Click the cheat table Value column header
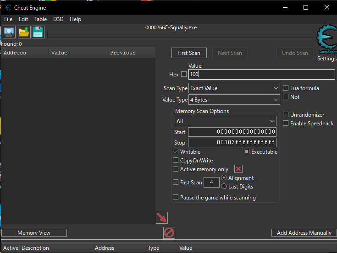 point(257,248)
